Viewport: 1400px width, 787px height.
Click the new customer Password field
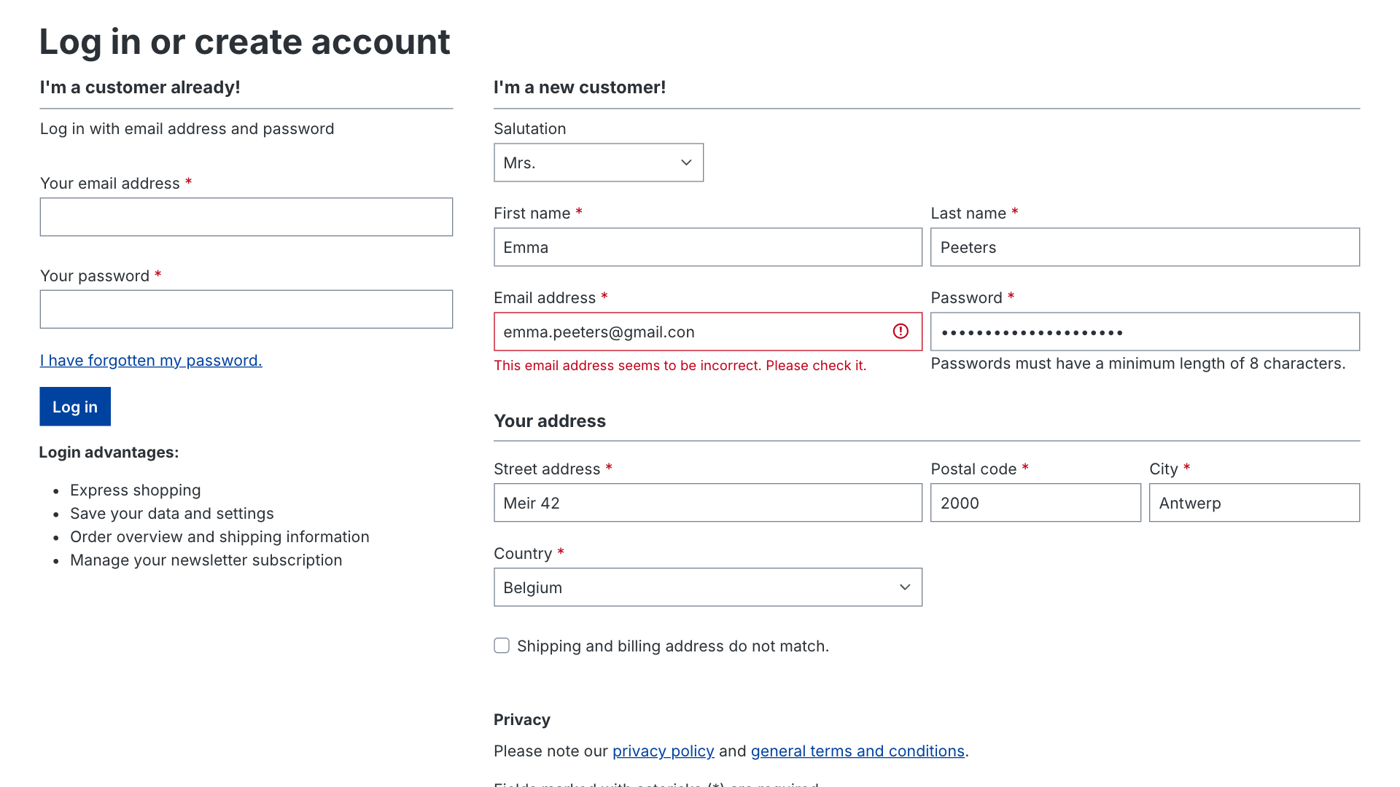tap(1145, 332)
